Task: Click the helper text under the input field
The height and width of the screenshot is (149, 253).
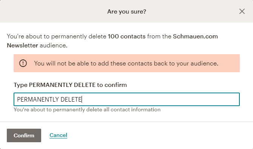Action: tap(87, 109)
